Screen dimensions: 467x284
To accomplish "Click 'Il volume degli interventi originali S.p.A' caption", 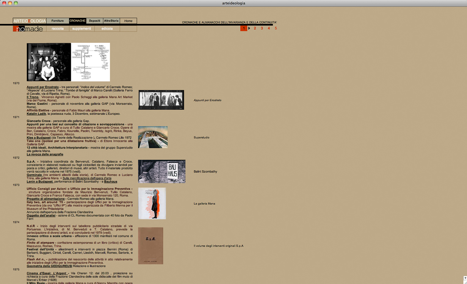I will tap(218, 246).
